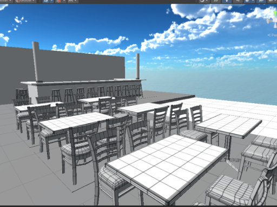Toggle the 2D view mode
This screenshot has height=207, width=277.
coord(216,1)
